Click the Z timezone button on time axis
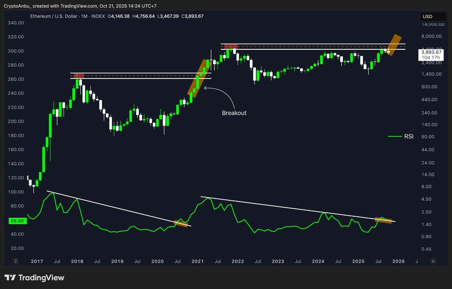Screen dimensions: 452x289 16,261
